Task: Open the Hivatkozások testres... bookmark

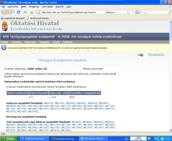Action: 38,18
